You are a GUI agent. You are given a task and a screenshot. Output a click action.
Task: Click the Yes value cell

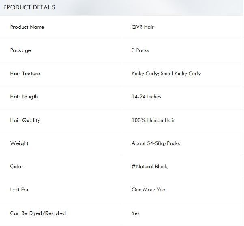(x=136, y=213)
